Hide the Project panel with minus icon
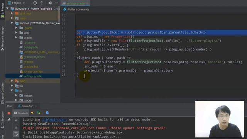This screenshot has width=247, height=139. pyautogui.click(x=57, y=3)
